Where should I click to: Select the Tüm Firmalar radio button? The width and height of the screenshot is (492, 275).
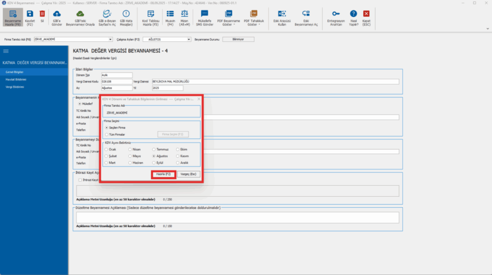point(107,134)
